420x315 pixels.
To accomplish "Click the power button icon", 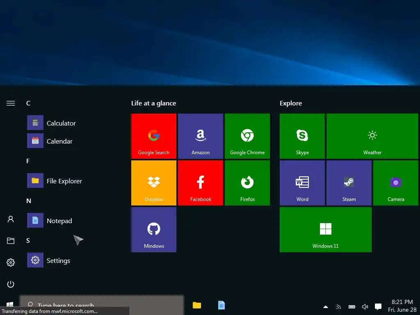I will (11, 284).
